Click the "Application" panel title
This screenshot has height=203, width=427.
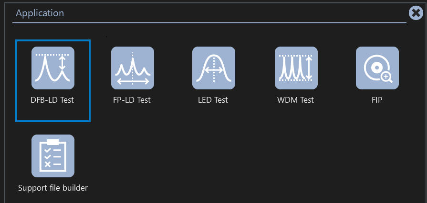(x=40, y=13)
